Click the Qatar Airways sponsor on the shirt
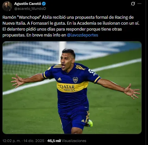Screen dimensions: 148x145 coord(67,88)
